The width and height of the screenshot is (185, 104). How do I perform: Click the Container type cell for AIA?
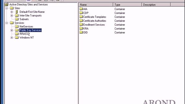click(x=120, y=9)
